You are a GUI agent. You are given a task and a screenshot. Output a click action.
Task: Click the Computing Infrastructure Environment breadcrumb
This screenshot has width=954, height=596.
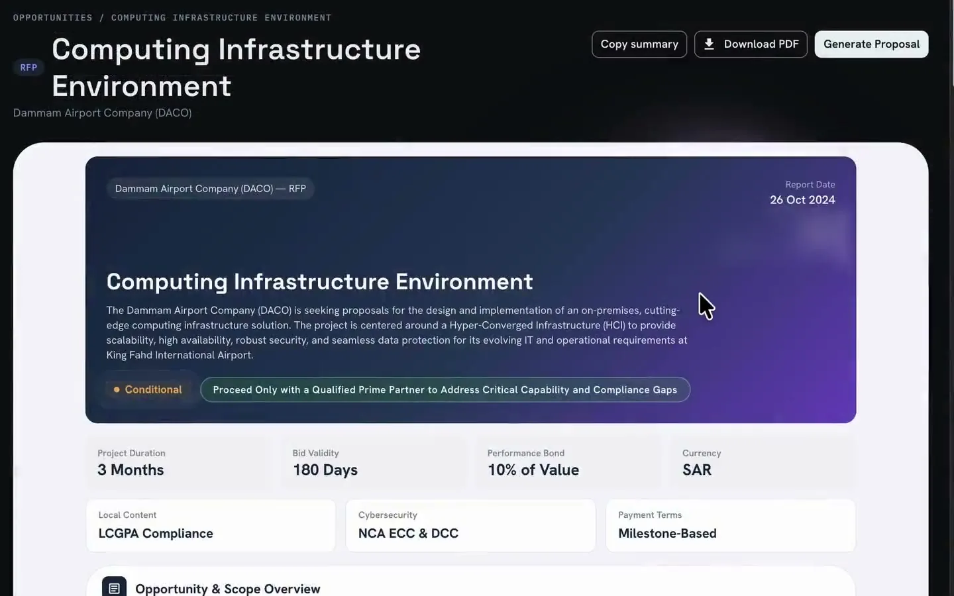221,18
